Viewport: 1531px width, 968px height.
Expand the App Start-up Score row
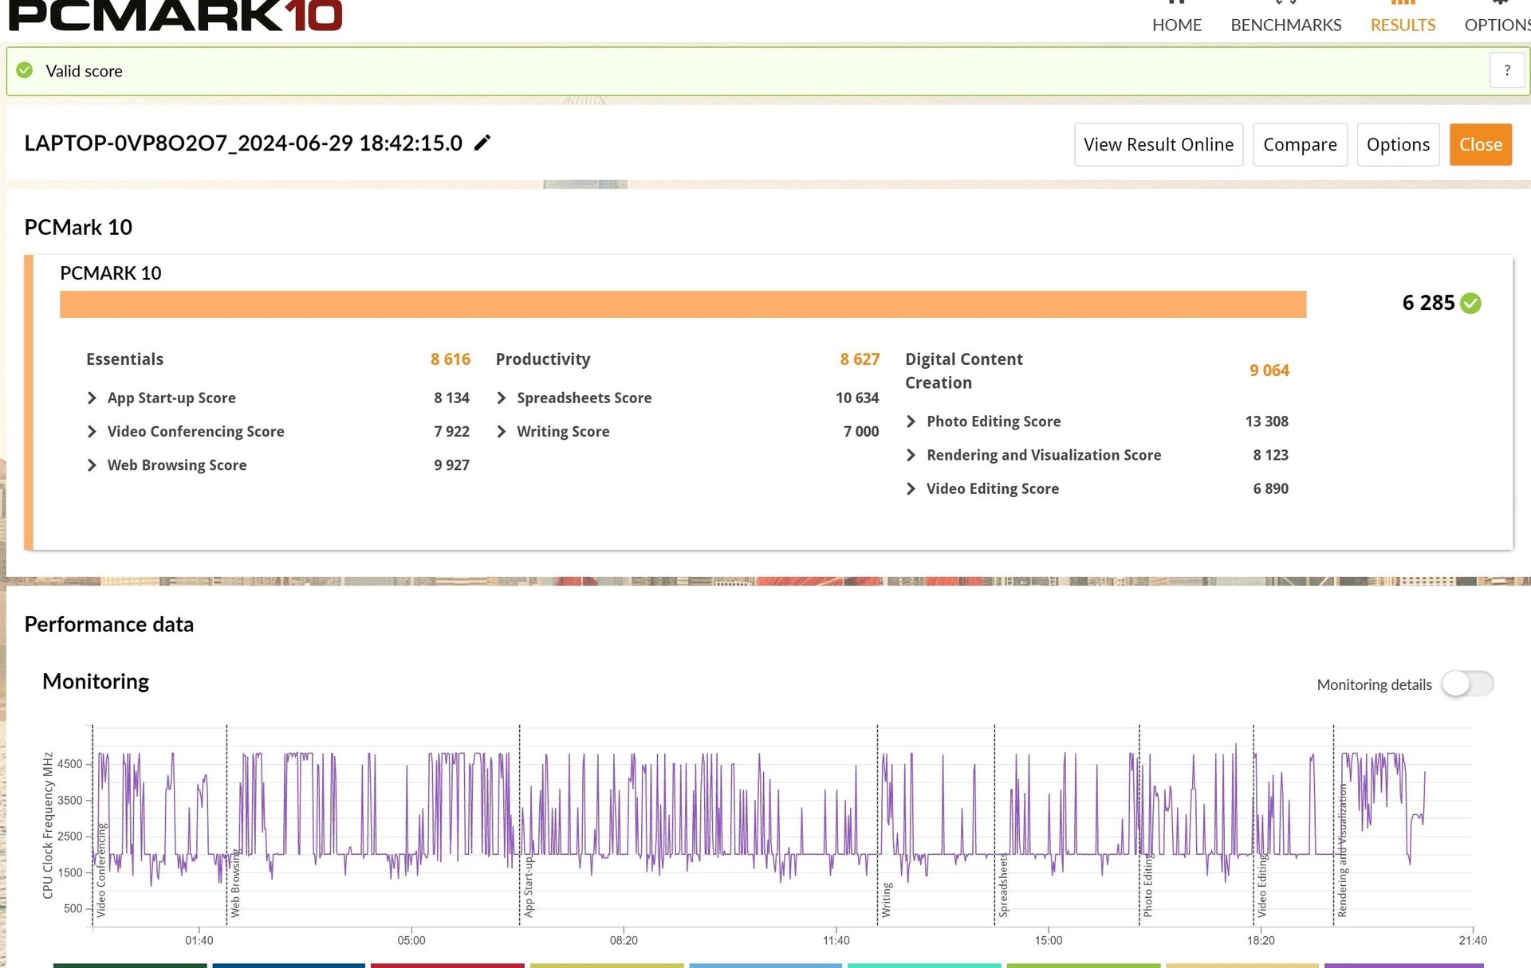[x=92, y=398]
